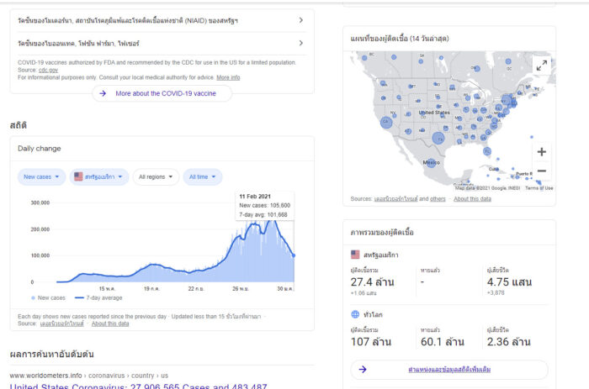
Task: Click the US flag in the overview card
Action: coord(355,254)
